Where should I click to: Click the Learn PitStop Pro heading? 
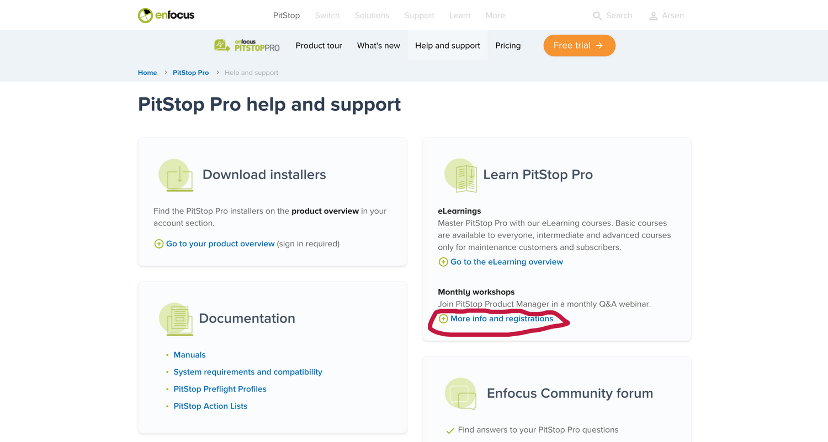tap(538, 175)
